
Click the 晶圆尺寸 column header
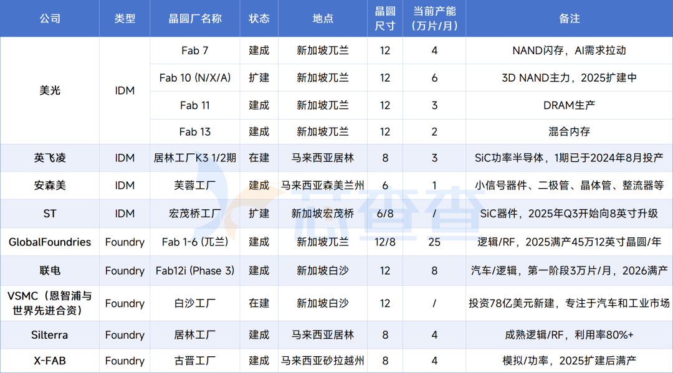(x=385, y=19)
